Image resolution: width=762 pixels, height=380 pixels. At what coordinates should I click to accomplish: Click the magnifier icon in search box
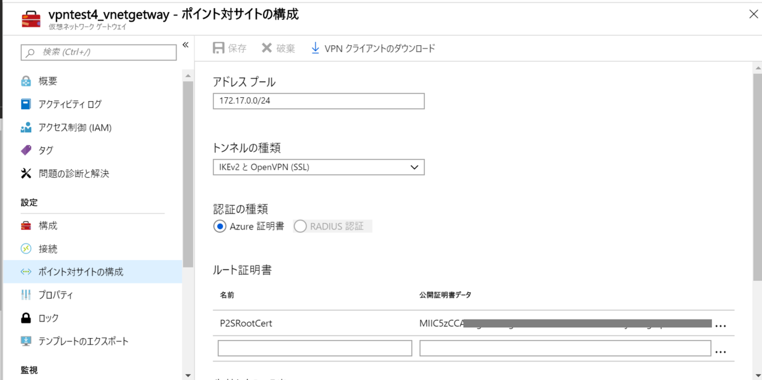30,52
